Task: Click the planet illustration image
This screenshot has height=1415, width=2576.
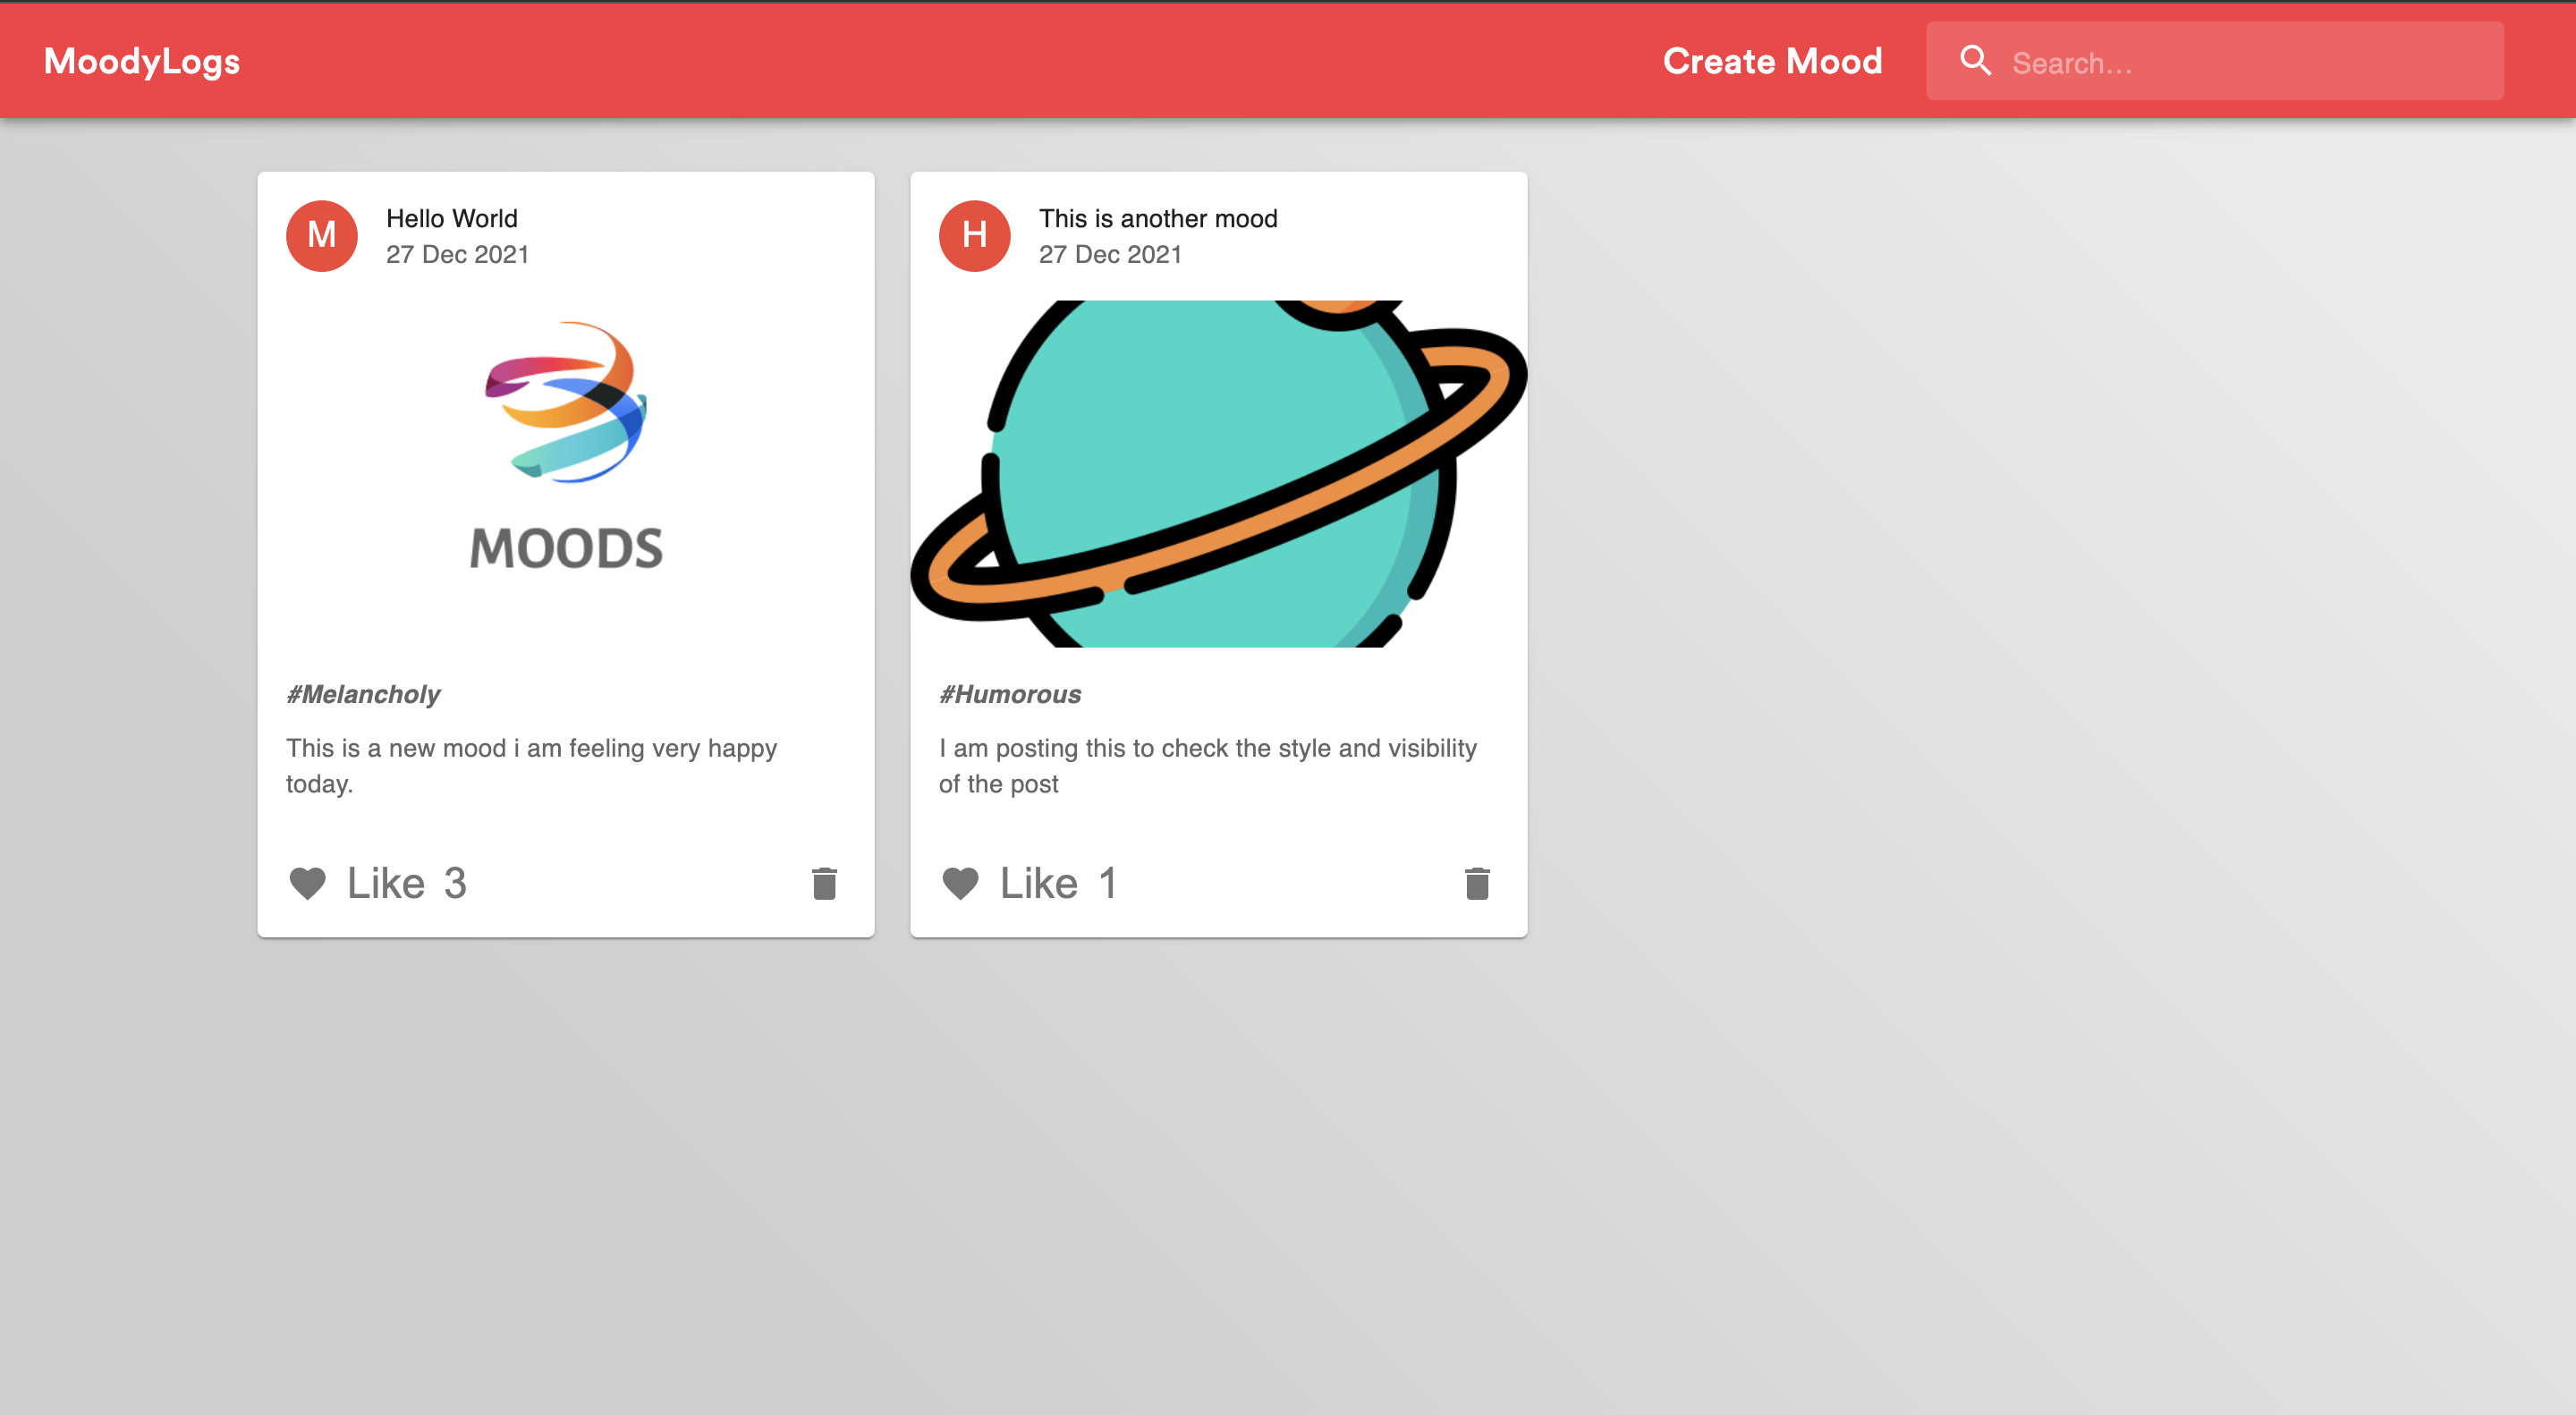Action: tap(1218, 472)
